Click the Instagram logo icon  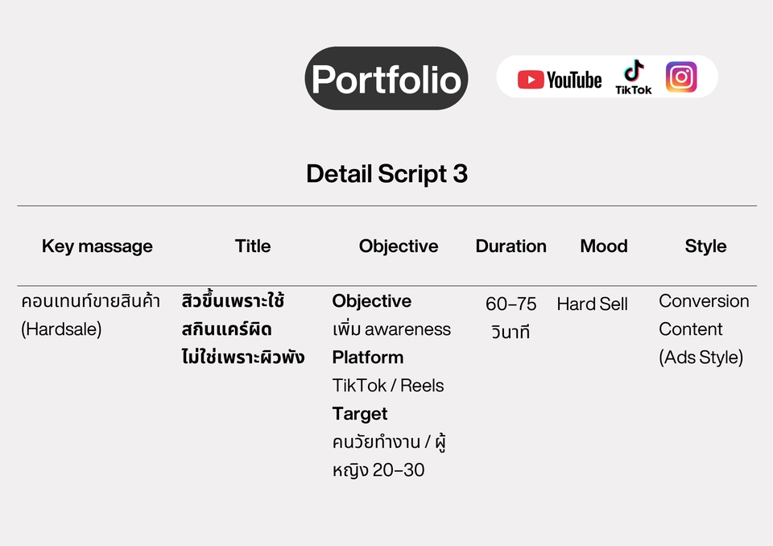(681, 77)
